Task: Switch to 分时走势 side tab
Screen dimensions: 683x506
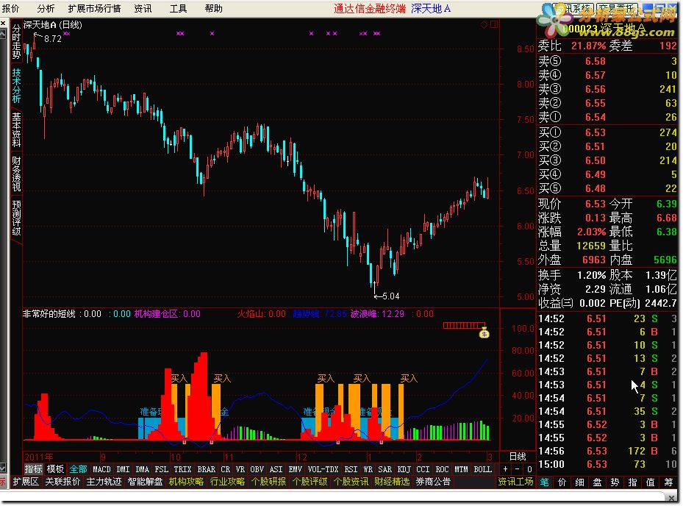Action: [x=17, y=42]
